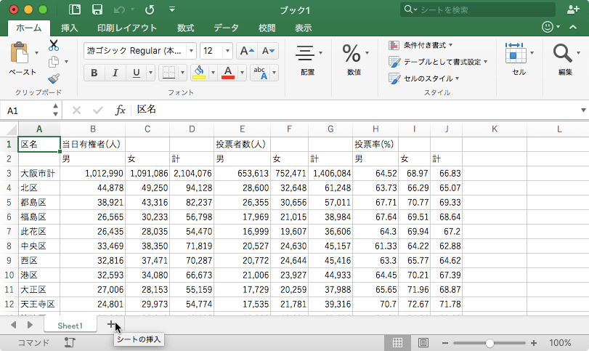Expand the formula bar chevron

(x=583, y=110)
